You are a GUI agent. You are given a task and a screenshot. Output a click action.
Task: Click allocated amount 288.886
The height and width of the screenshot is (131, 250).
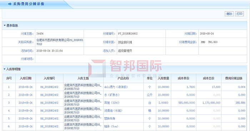point(240,103)
